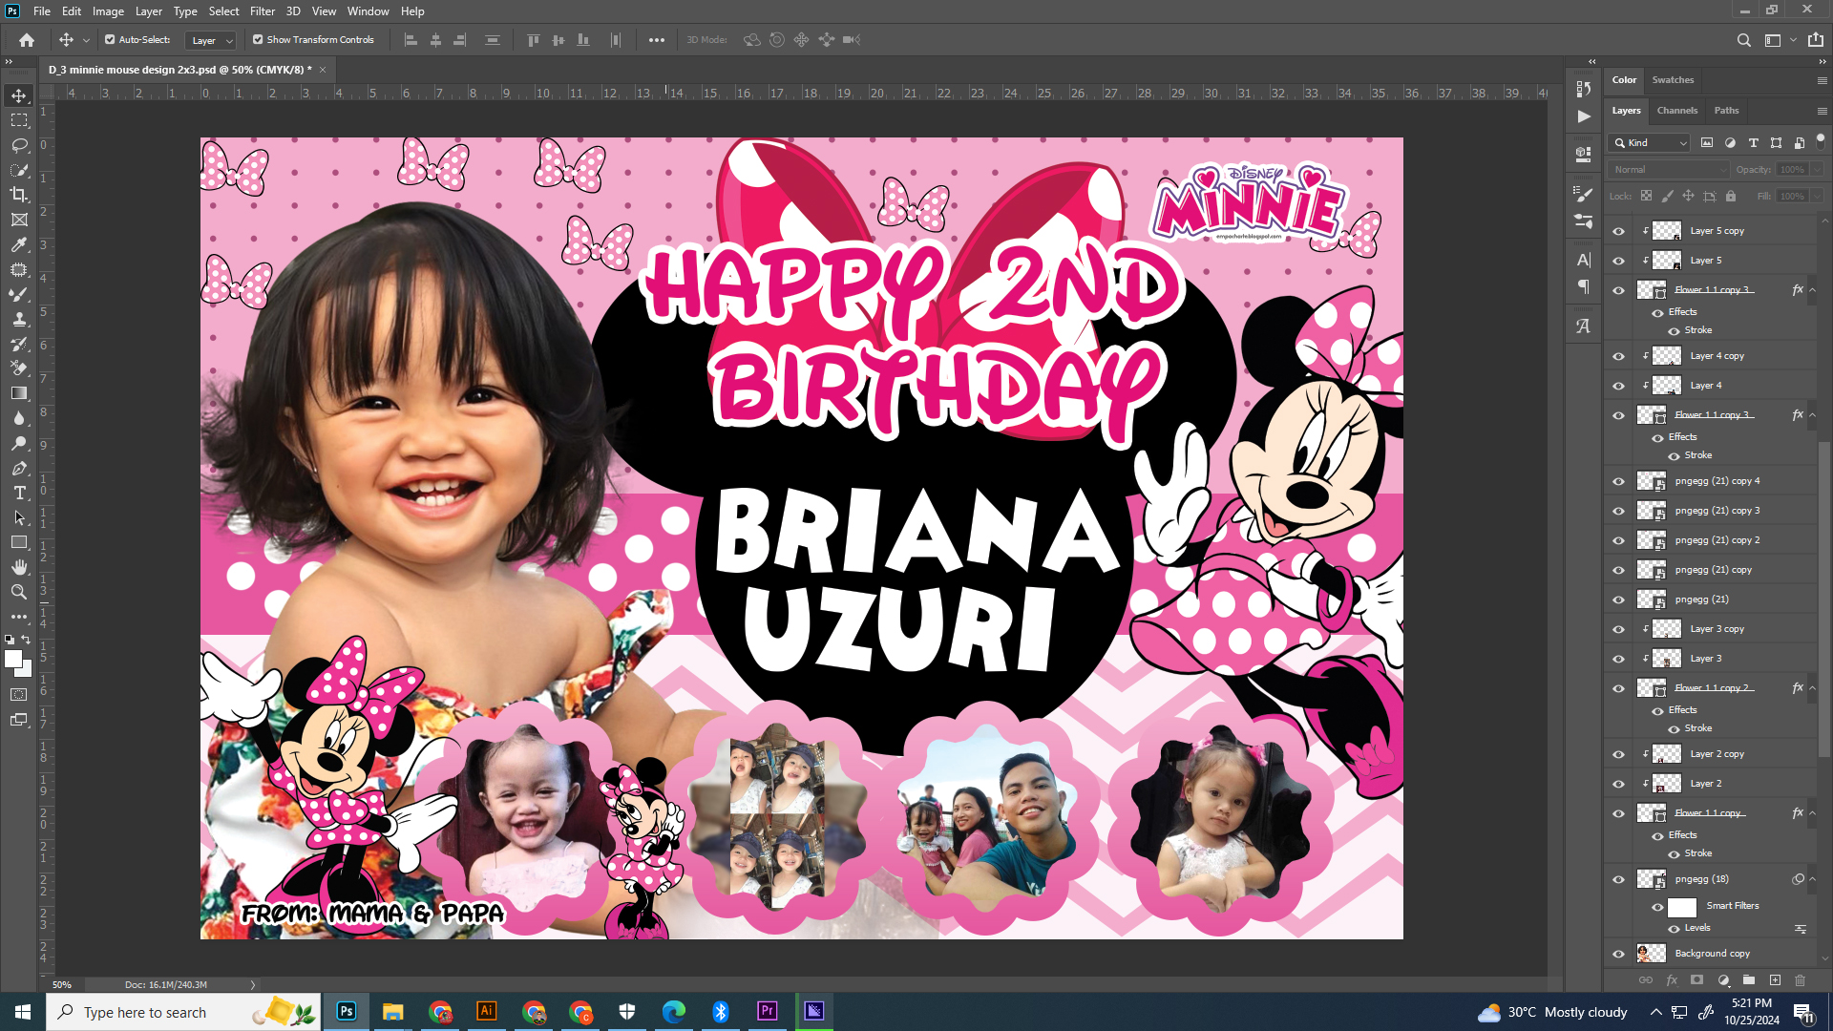Hide the Background copy layer
This screenshot has height=1031, width=1833.
(1618, 954)
